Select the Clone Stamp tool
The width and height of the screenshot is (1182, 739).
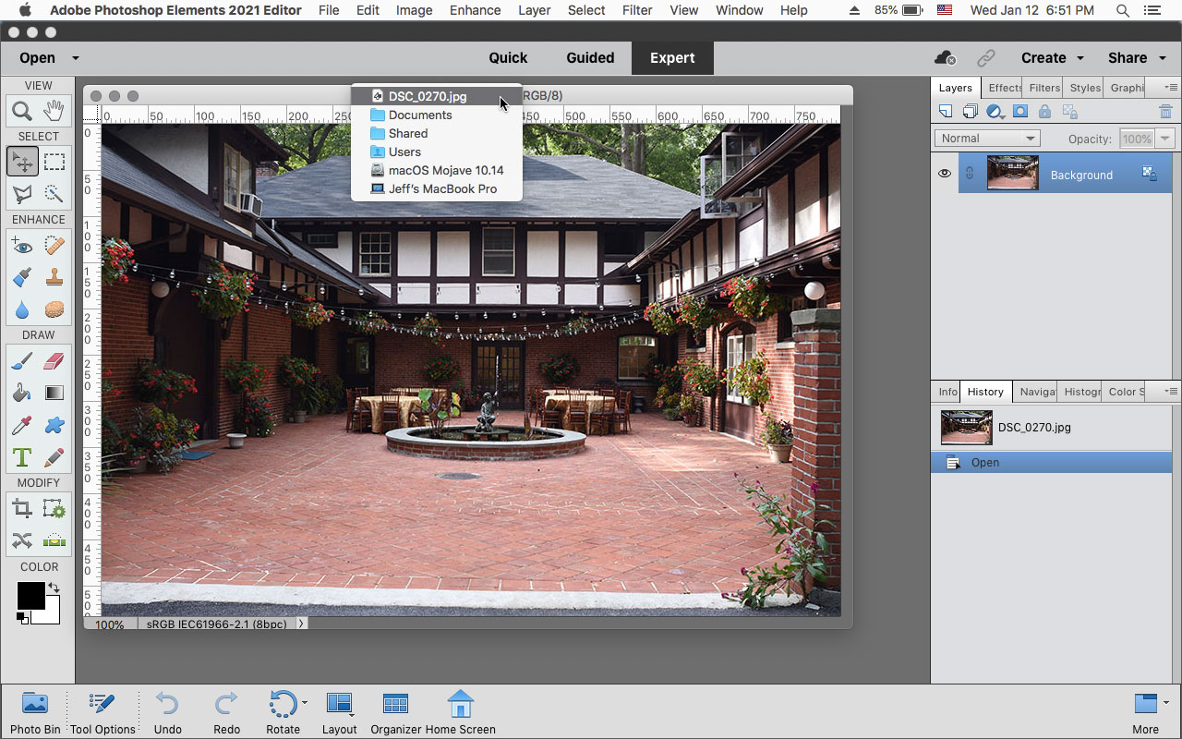tap(54, 277)
